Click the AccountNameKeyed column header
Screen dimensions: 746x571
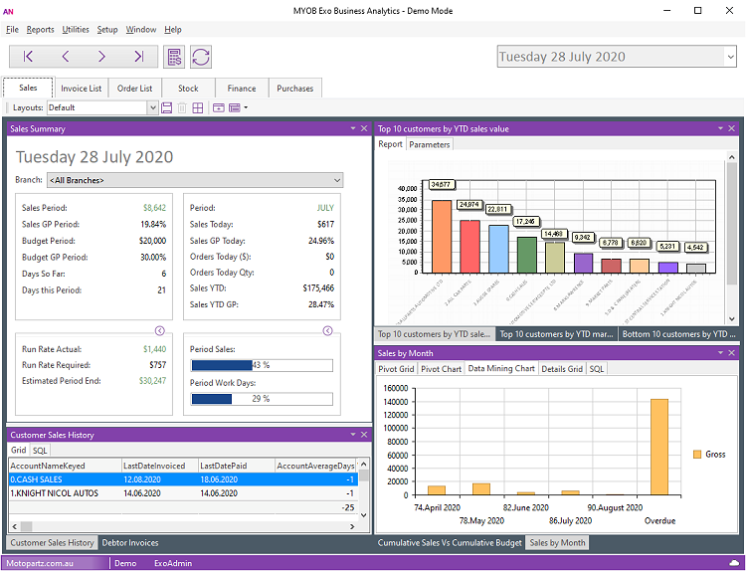[x=66, y=466]
